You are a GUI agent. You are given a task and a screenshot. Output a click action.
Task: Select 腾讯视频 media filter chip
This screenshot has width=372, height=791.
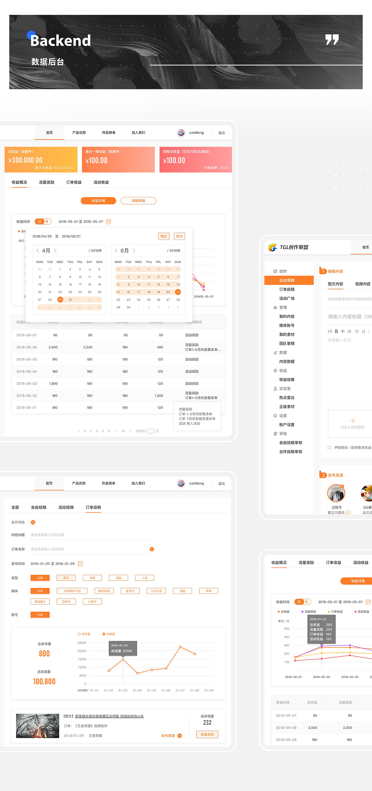(x=104, y=591)
